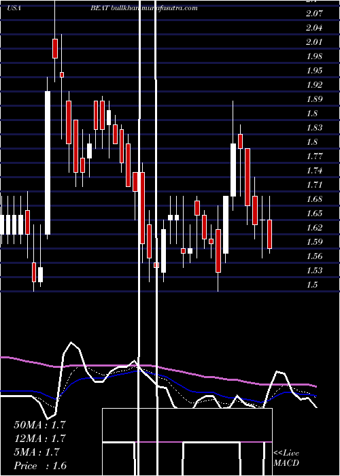Select the 1.92 price axis label

tap(314, 85)
